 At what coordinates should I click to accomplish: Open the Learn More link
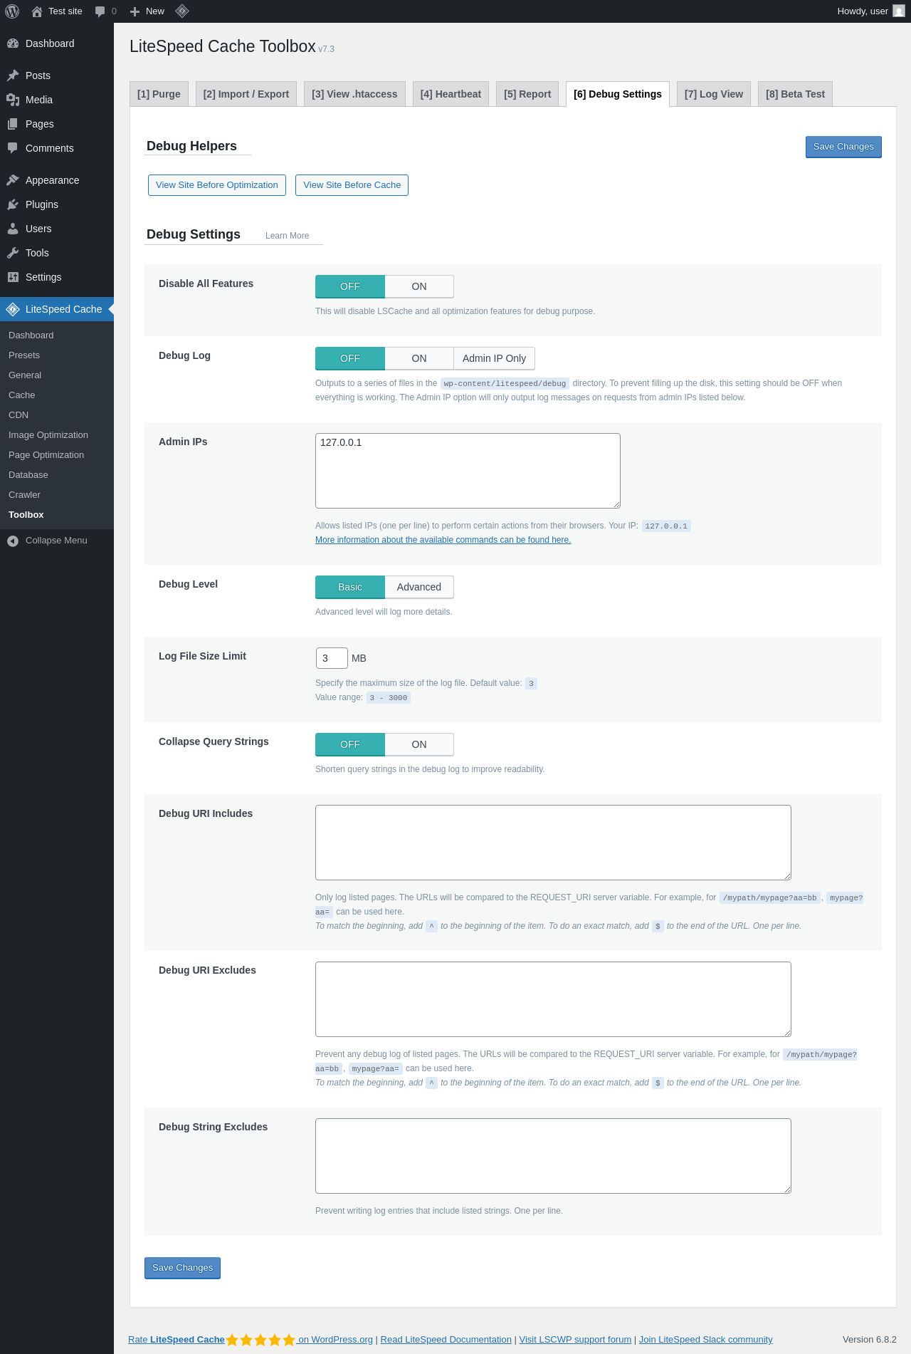pyautogui.click(x=287, y=236)
